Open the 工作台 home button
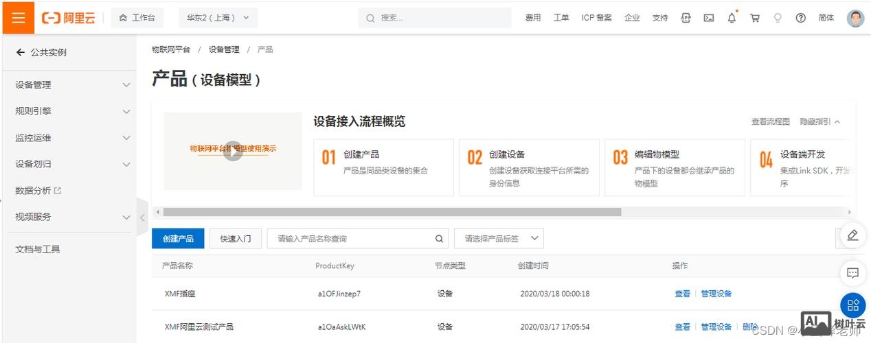The image size is (871, 343). click(137, 18)
